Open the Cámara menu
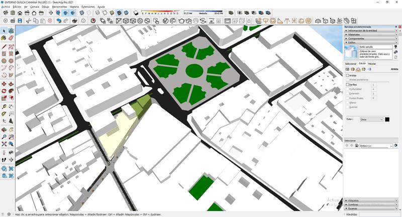 [x=35, y=7]
